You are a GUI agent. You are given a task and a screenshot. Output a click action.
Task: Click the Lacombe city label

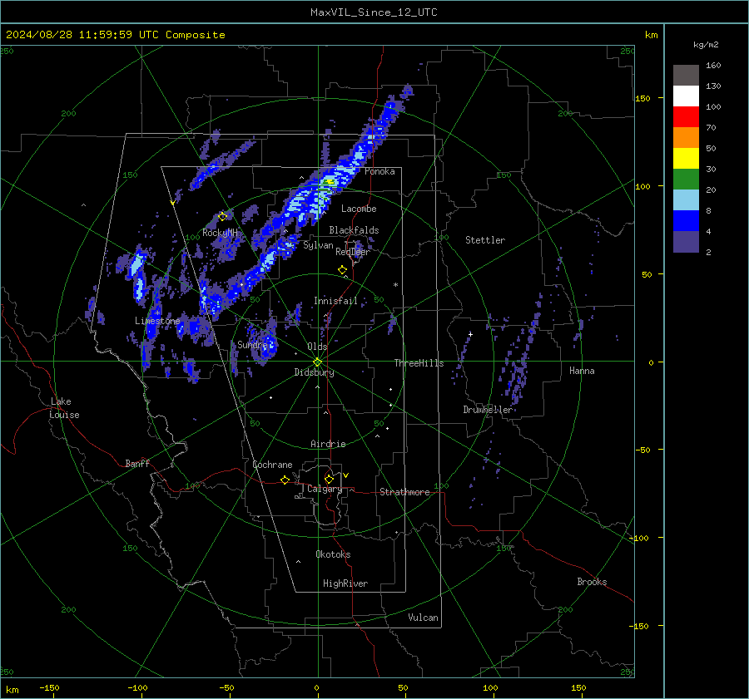point(359,209)
